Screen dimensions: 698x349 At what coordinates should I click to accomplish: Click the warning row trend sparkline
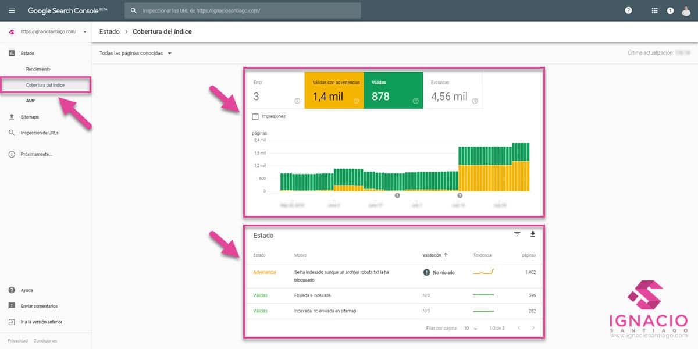[483, 271]
